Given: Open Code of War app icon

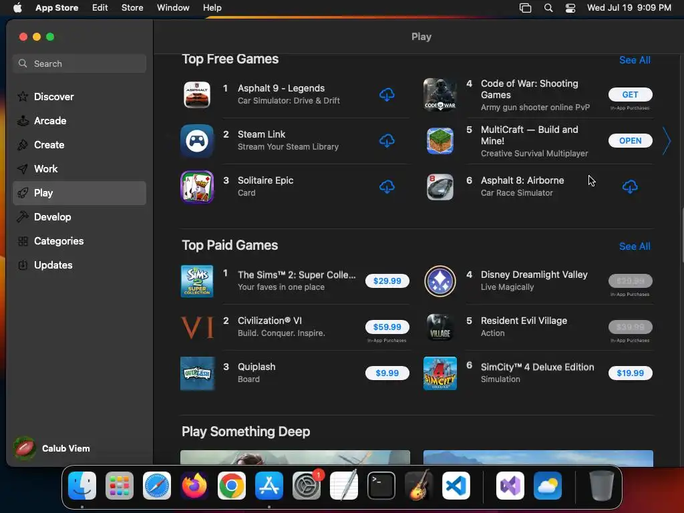Looking at the screenshot, I should point(440,95).
